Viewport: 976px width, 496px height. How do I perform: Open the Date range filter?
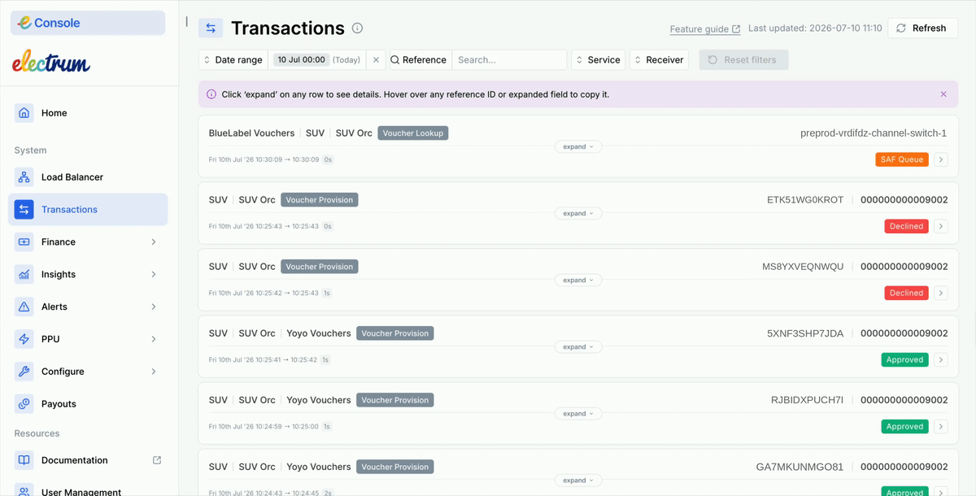[x=233, y=60]
